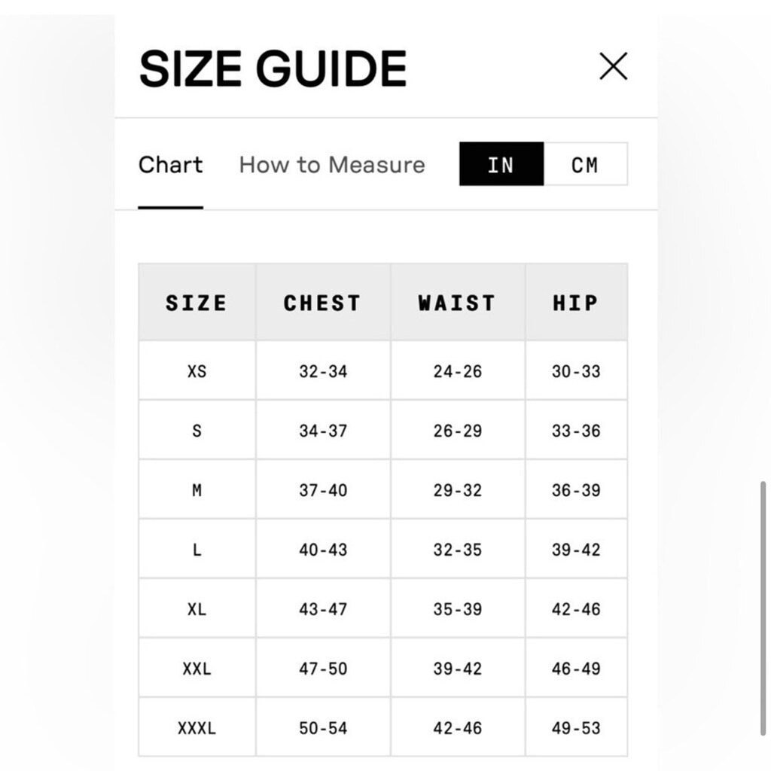Screen dimensions: 771x771
Task: Switch units to CM
Action: (586, 164)
